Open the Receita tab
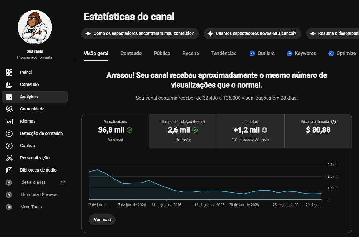Viewport: 359px width, 237px height. click(x=191, y=53)
